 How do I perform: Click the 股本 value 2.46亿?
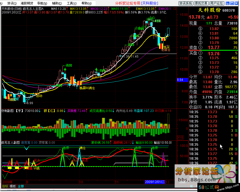(x=232, y=97)
